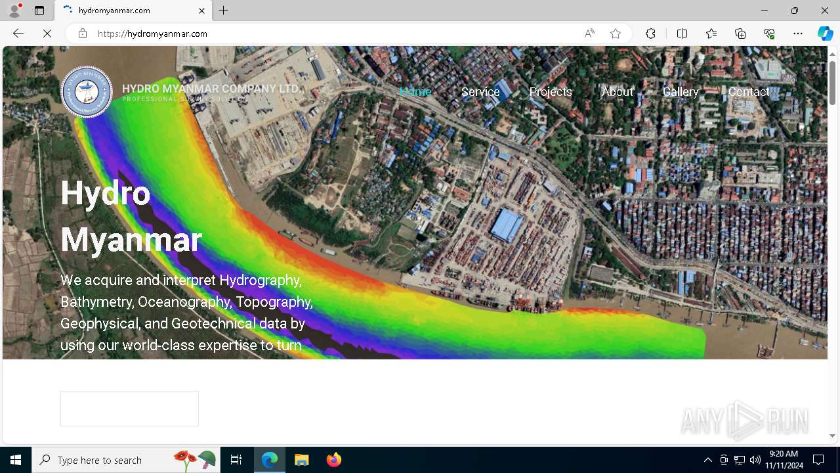Open File Explorer from taskbar

tap(302, 460)
